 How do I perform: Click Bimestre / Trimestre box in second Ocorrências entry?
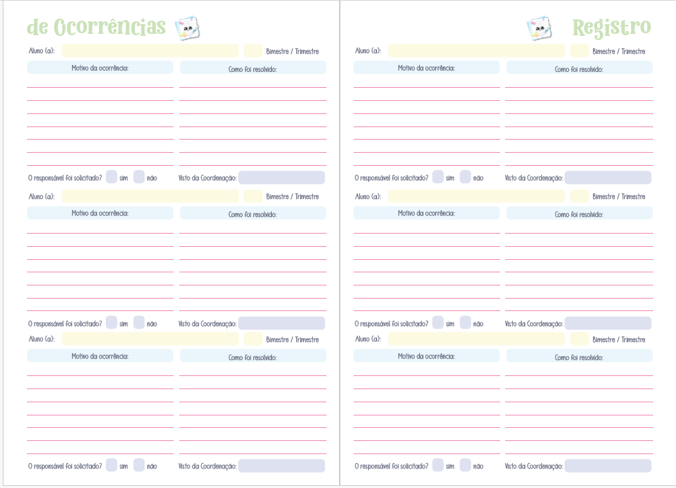pos(253,196)
